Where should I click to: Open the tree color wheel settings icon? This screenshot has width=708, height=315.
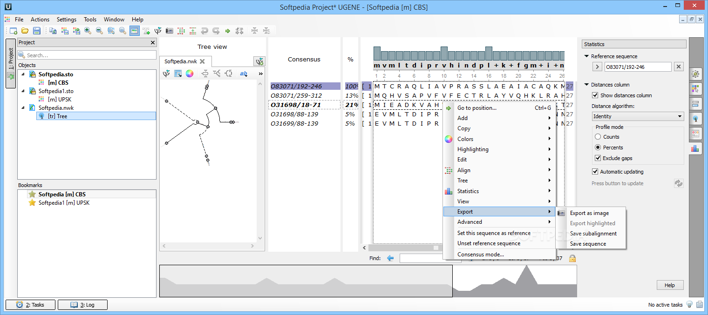(x=190, y=74)
